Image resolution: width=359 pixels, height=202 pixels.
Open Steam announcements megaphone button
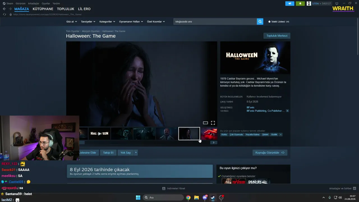click(290, 3)
